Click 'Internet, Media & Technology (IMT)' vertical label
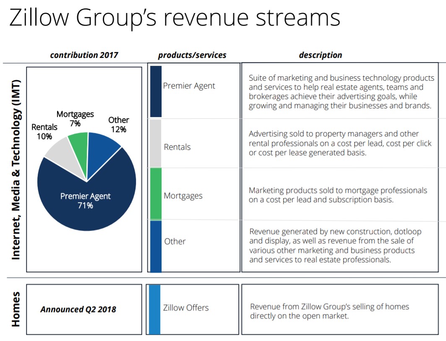The image size is (446, 341). (16, 170)
